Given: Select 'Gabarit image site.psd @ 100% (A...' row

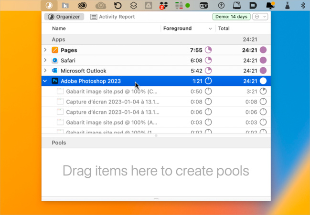Looking at the screenshot, I should pos(156,123).
